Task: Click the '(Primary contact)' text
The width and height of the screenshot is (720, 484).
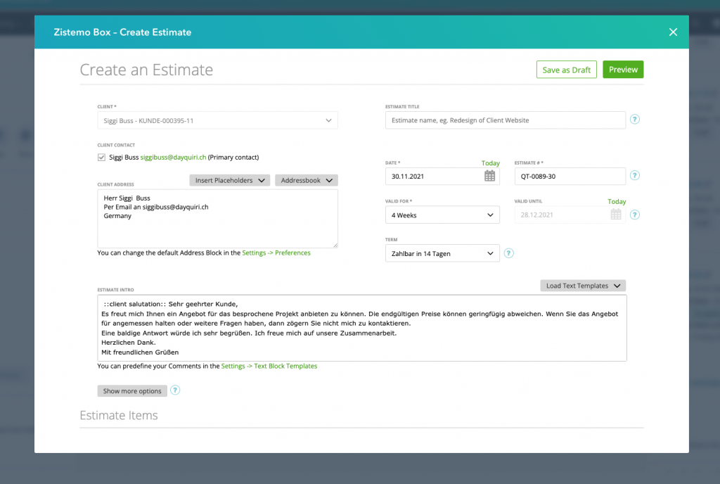Action: click(x=233, y=157)
